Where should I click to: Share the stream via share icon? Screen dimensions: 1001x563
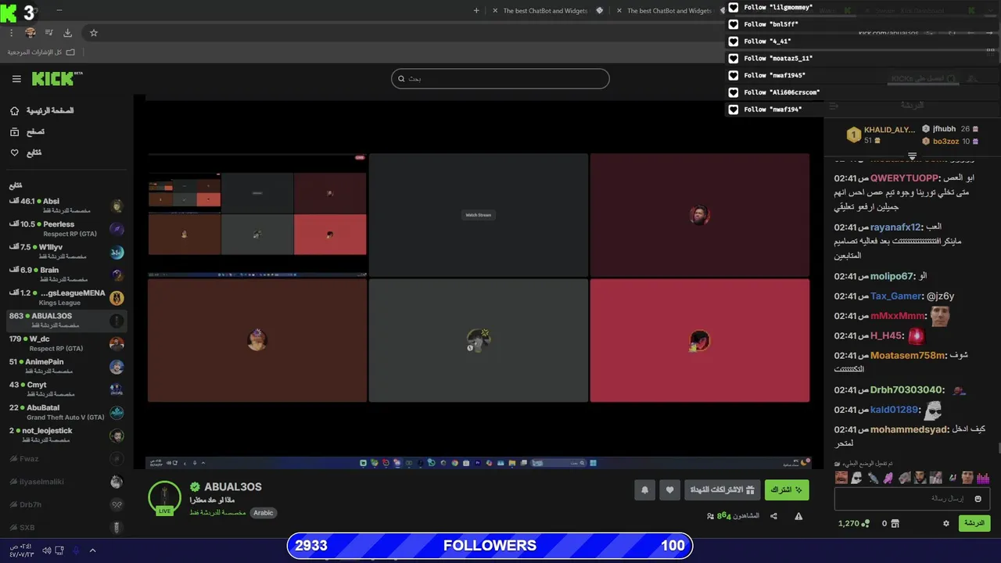773,516
